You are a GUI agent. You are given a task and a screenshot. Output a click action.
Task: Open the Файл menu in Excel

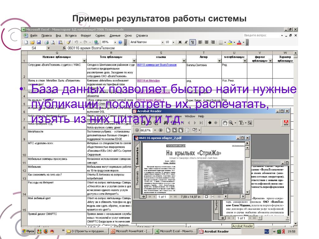(34, 35)
